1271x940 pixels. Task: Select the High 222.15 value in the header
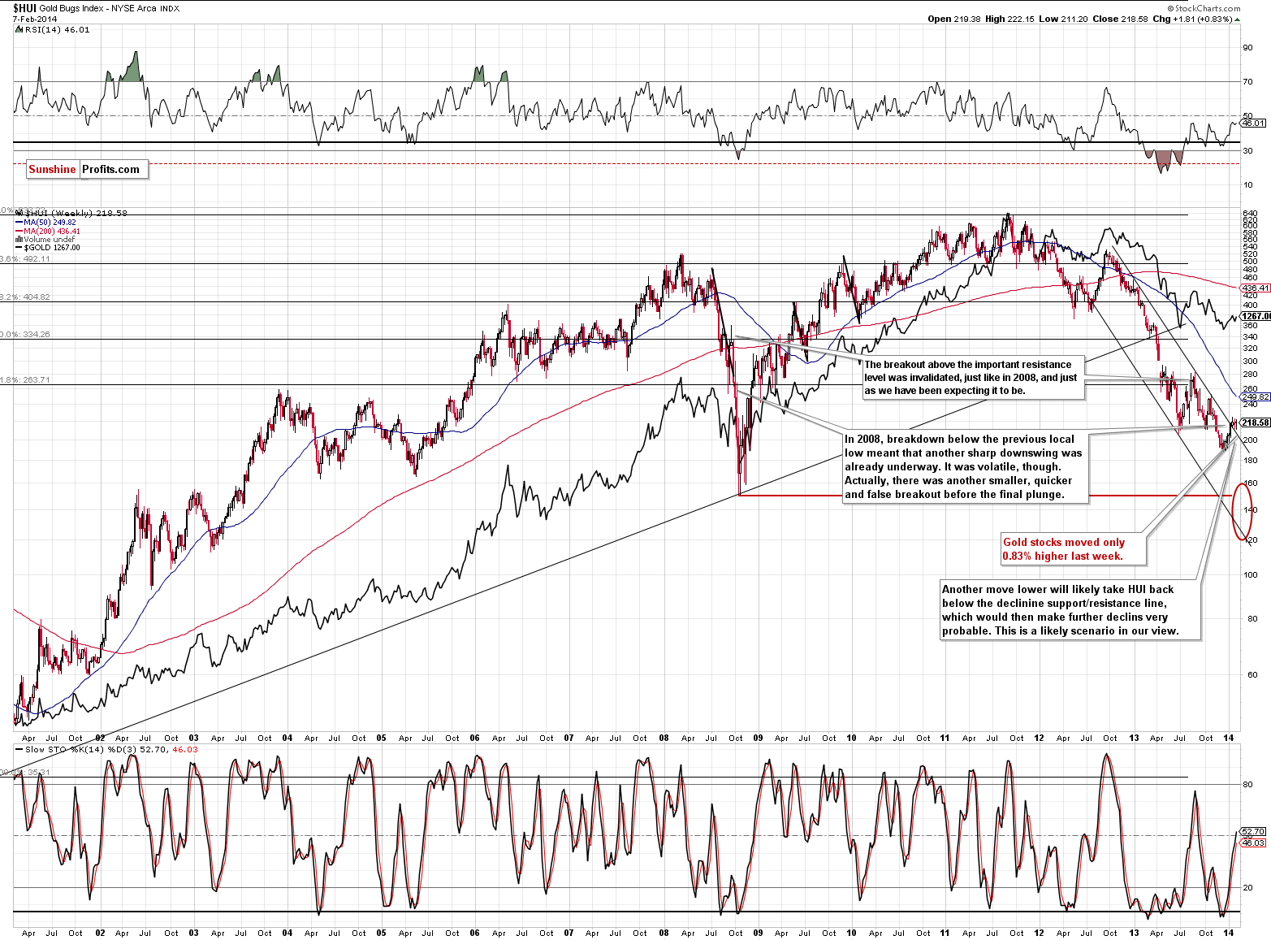[1009, 19]
